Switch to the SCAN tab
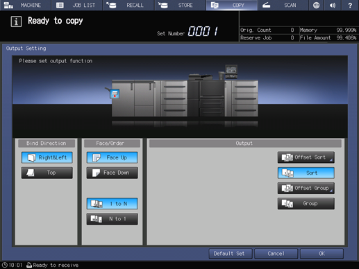This screenshot has width=359, height=269. pos(283,5)
